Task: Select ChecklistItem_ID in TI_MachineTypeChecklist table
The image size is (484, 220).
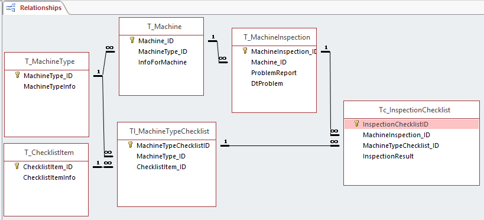Action: 161,167
